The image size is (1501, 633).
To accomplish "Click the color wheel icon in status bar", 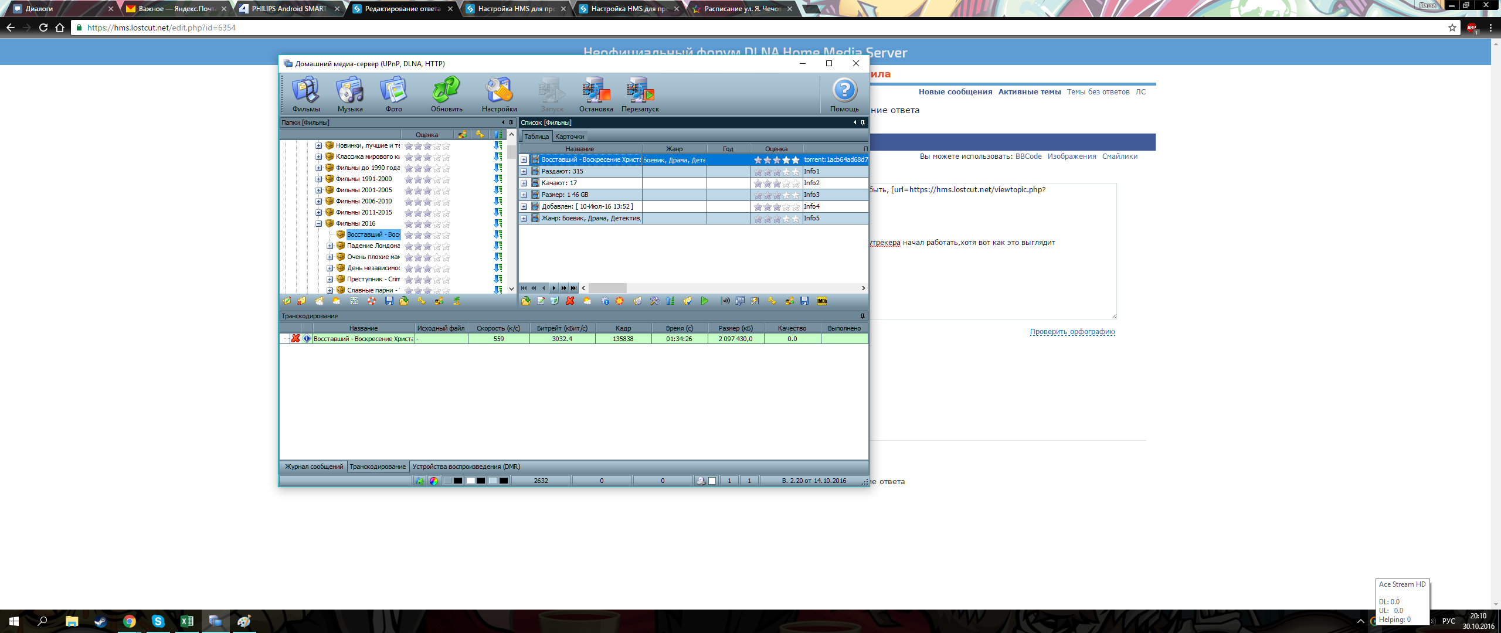I will click(x=434, y=481).
